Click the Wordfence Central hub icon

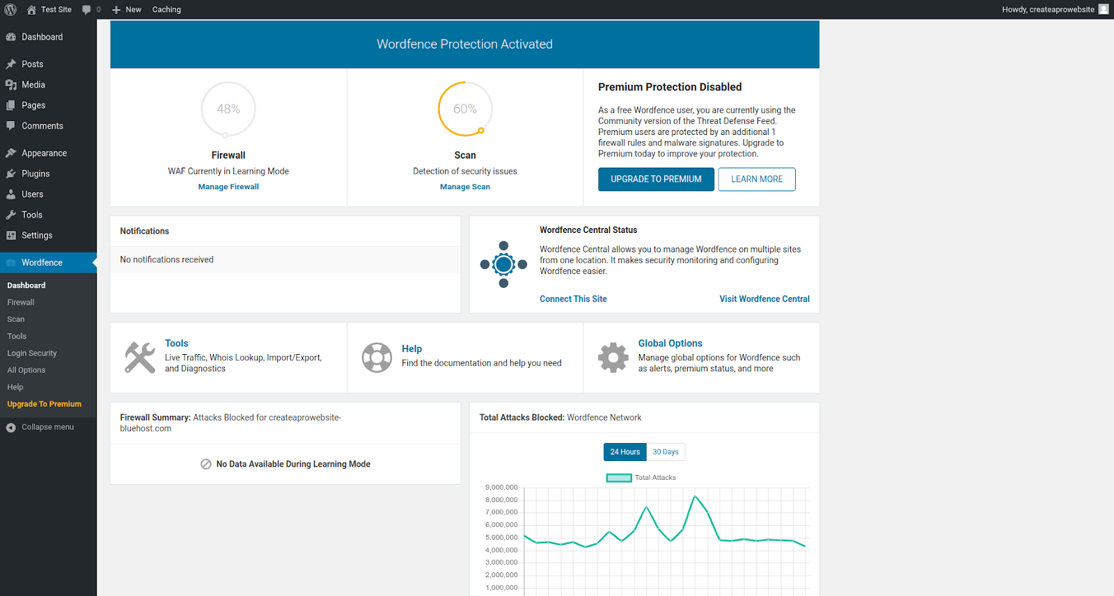pos(503,264)
